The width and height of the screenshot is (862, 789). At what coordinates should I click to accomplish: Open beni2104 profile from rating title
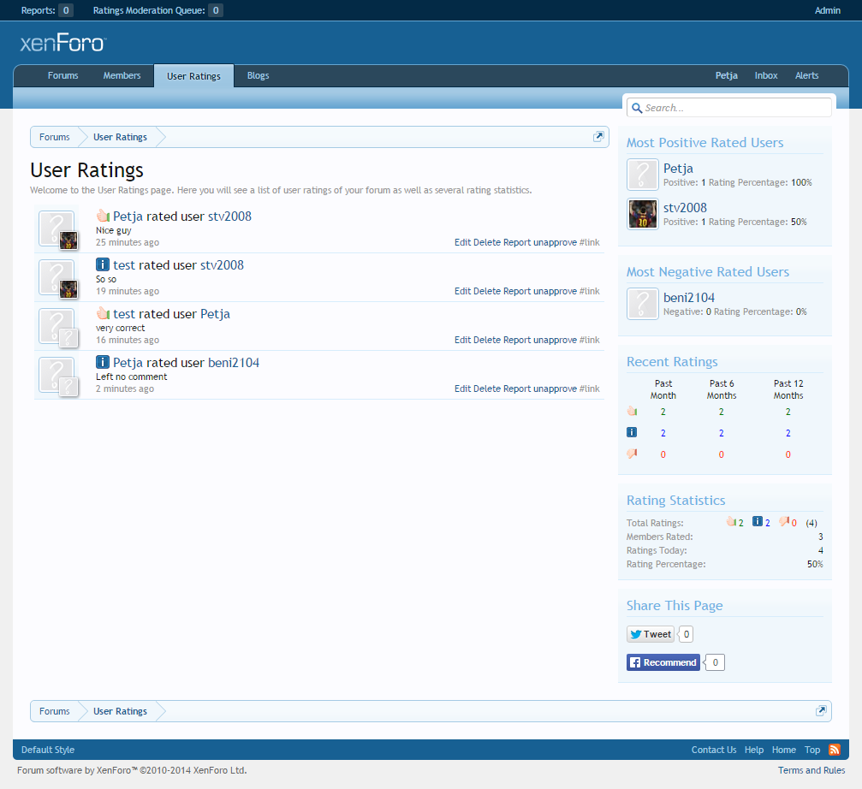click(233, 363)
